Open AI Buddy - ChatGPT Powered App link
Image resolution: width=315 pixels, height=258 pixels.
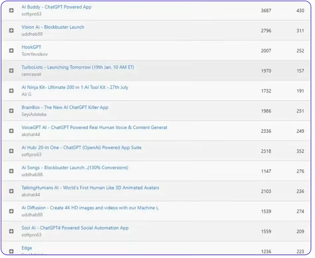pos(57,7)
